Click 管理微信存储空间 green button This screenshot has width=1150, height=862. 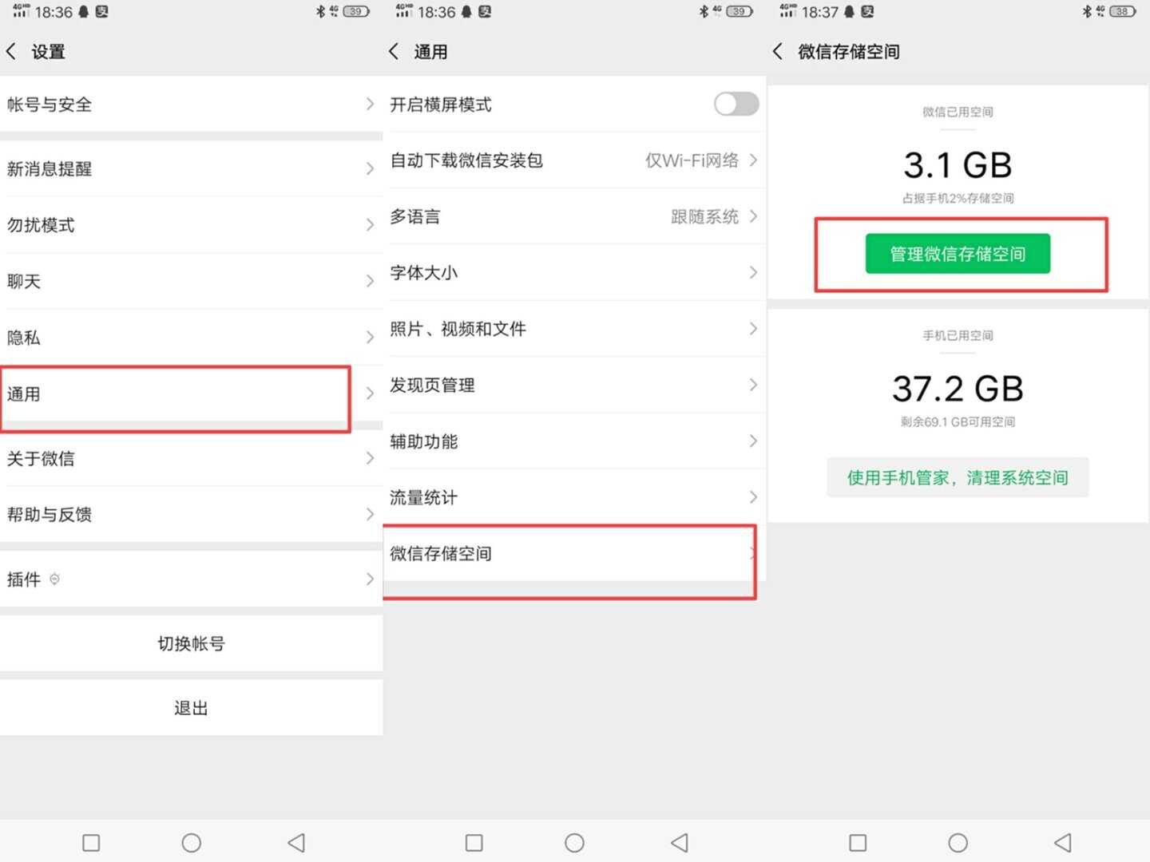(958, 254)
